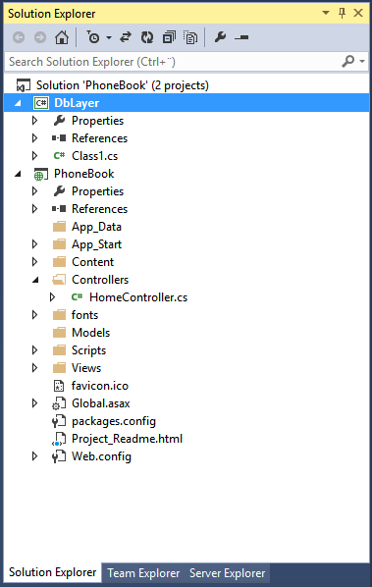Select HomeController.cs file

coord(138,297)
